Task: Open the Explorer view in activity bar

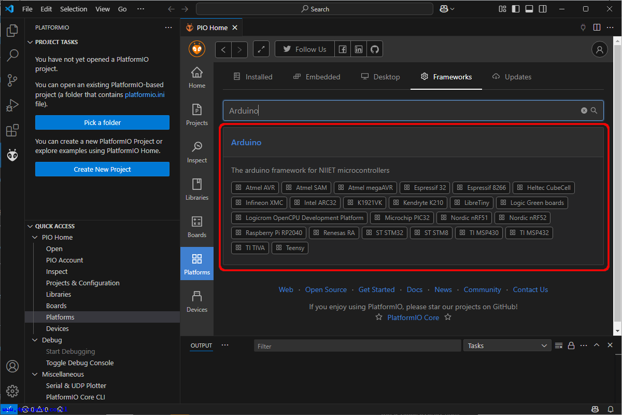Action: click(x=12, y=31)
